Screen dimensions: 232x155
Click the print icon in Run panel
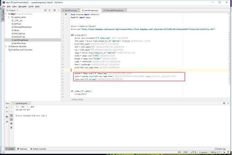(11, 123)
